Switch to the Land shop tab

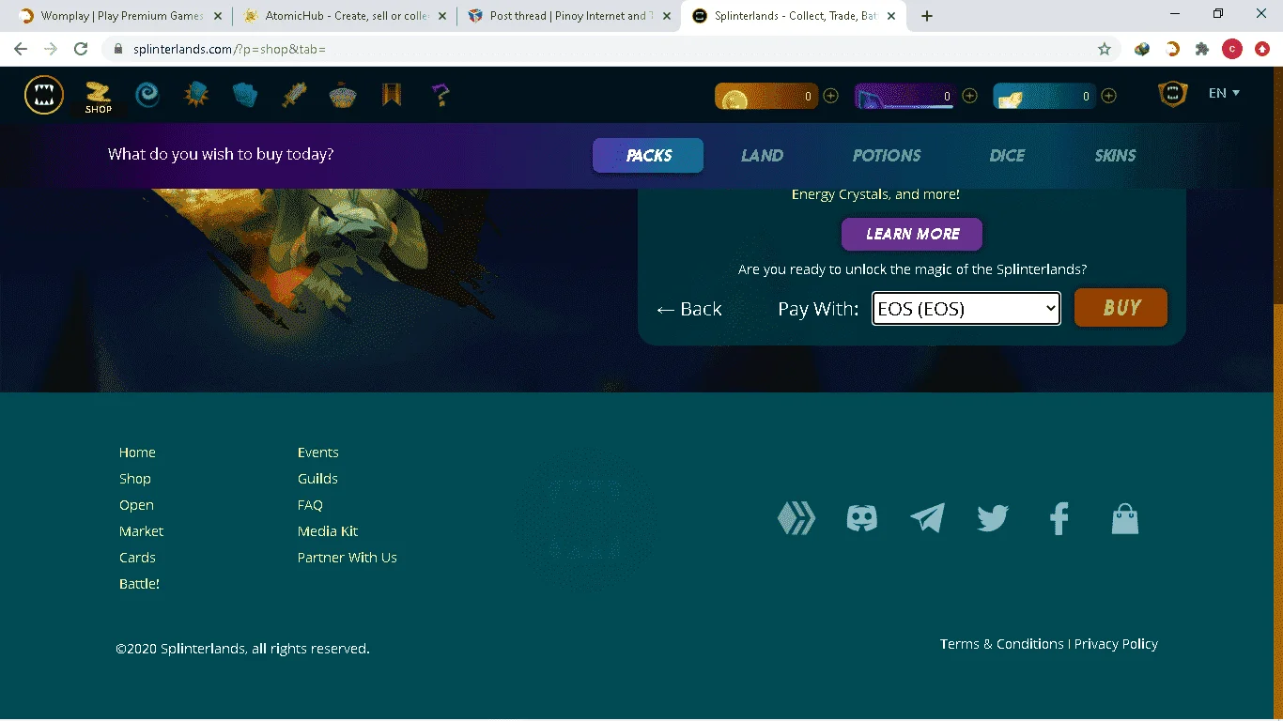[762, 156]
